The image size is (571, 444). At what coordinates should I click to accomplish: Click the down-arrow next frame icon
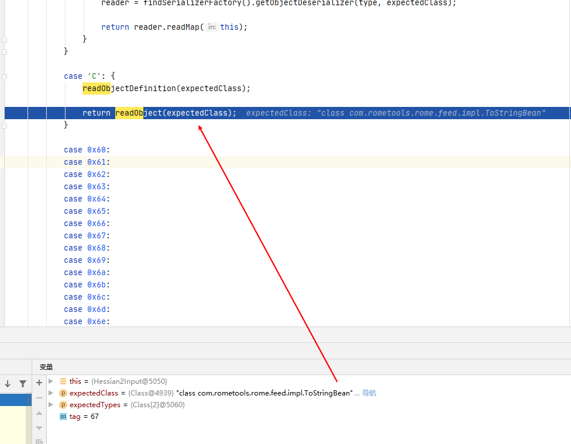(x=8, y=384)
